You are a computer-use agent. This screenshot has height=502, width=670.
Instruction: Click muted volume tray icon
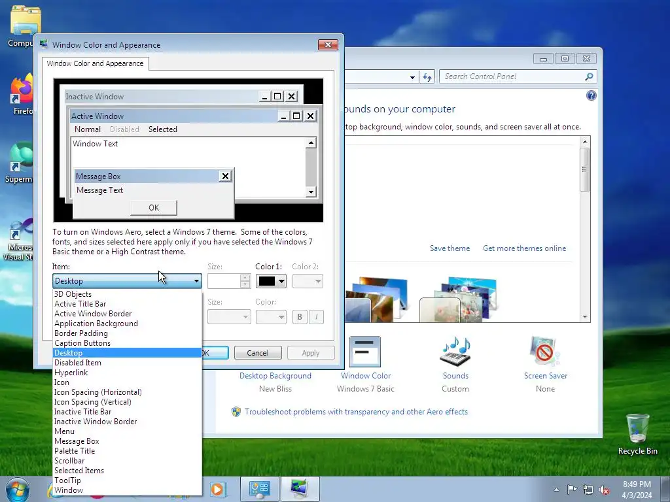click(x=604, y=490)
